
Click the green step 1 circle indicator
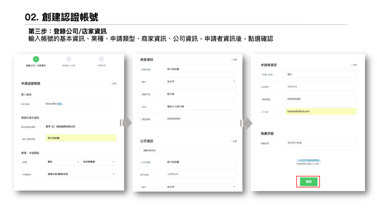click(x=36, y=60)
